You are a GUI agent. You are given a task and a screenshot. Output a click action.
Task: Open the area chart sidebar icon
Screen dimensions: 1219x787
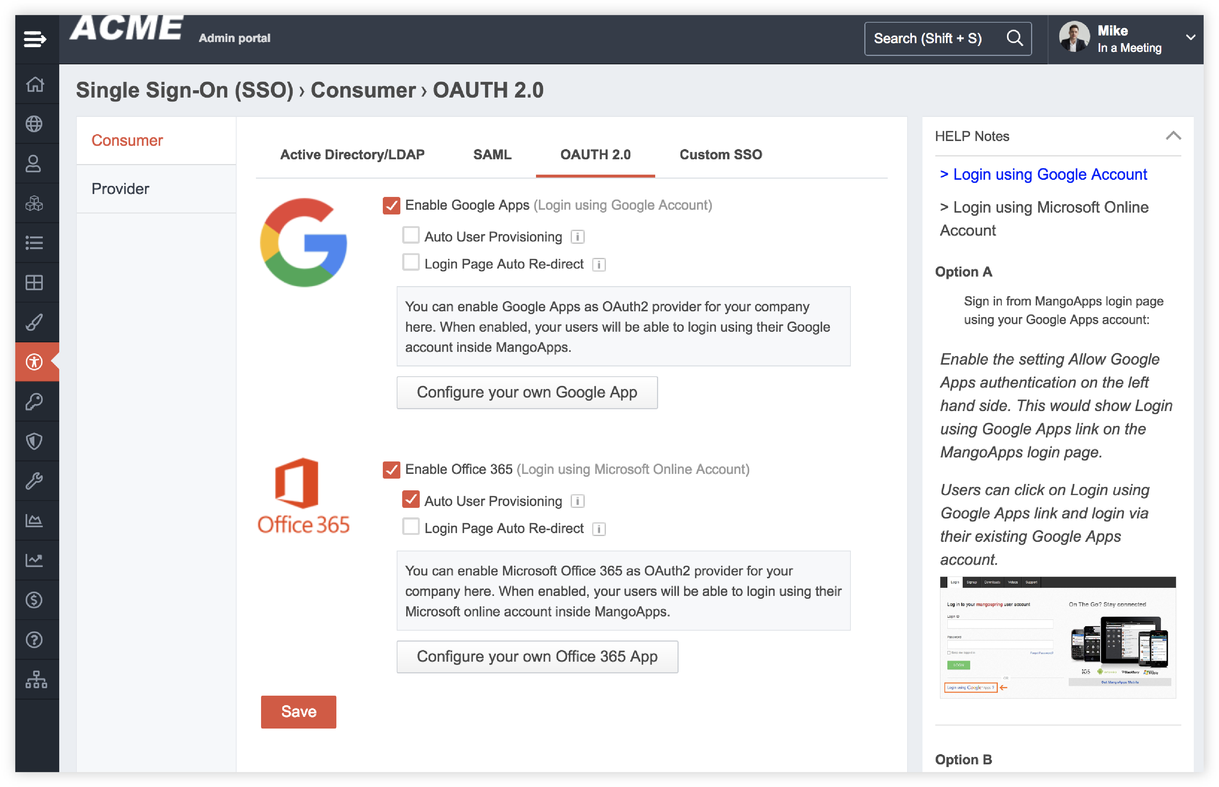[x=34, y=521]
